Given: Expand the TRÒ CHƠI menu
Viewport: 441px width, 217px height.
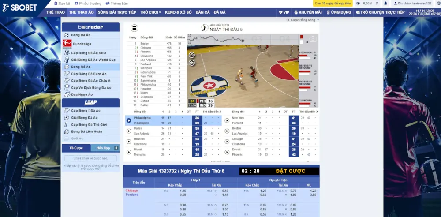Looking at the screenshot, I should (150, 12).
